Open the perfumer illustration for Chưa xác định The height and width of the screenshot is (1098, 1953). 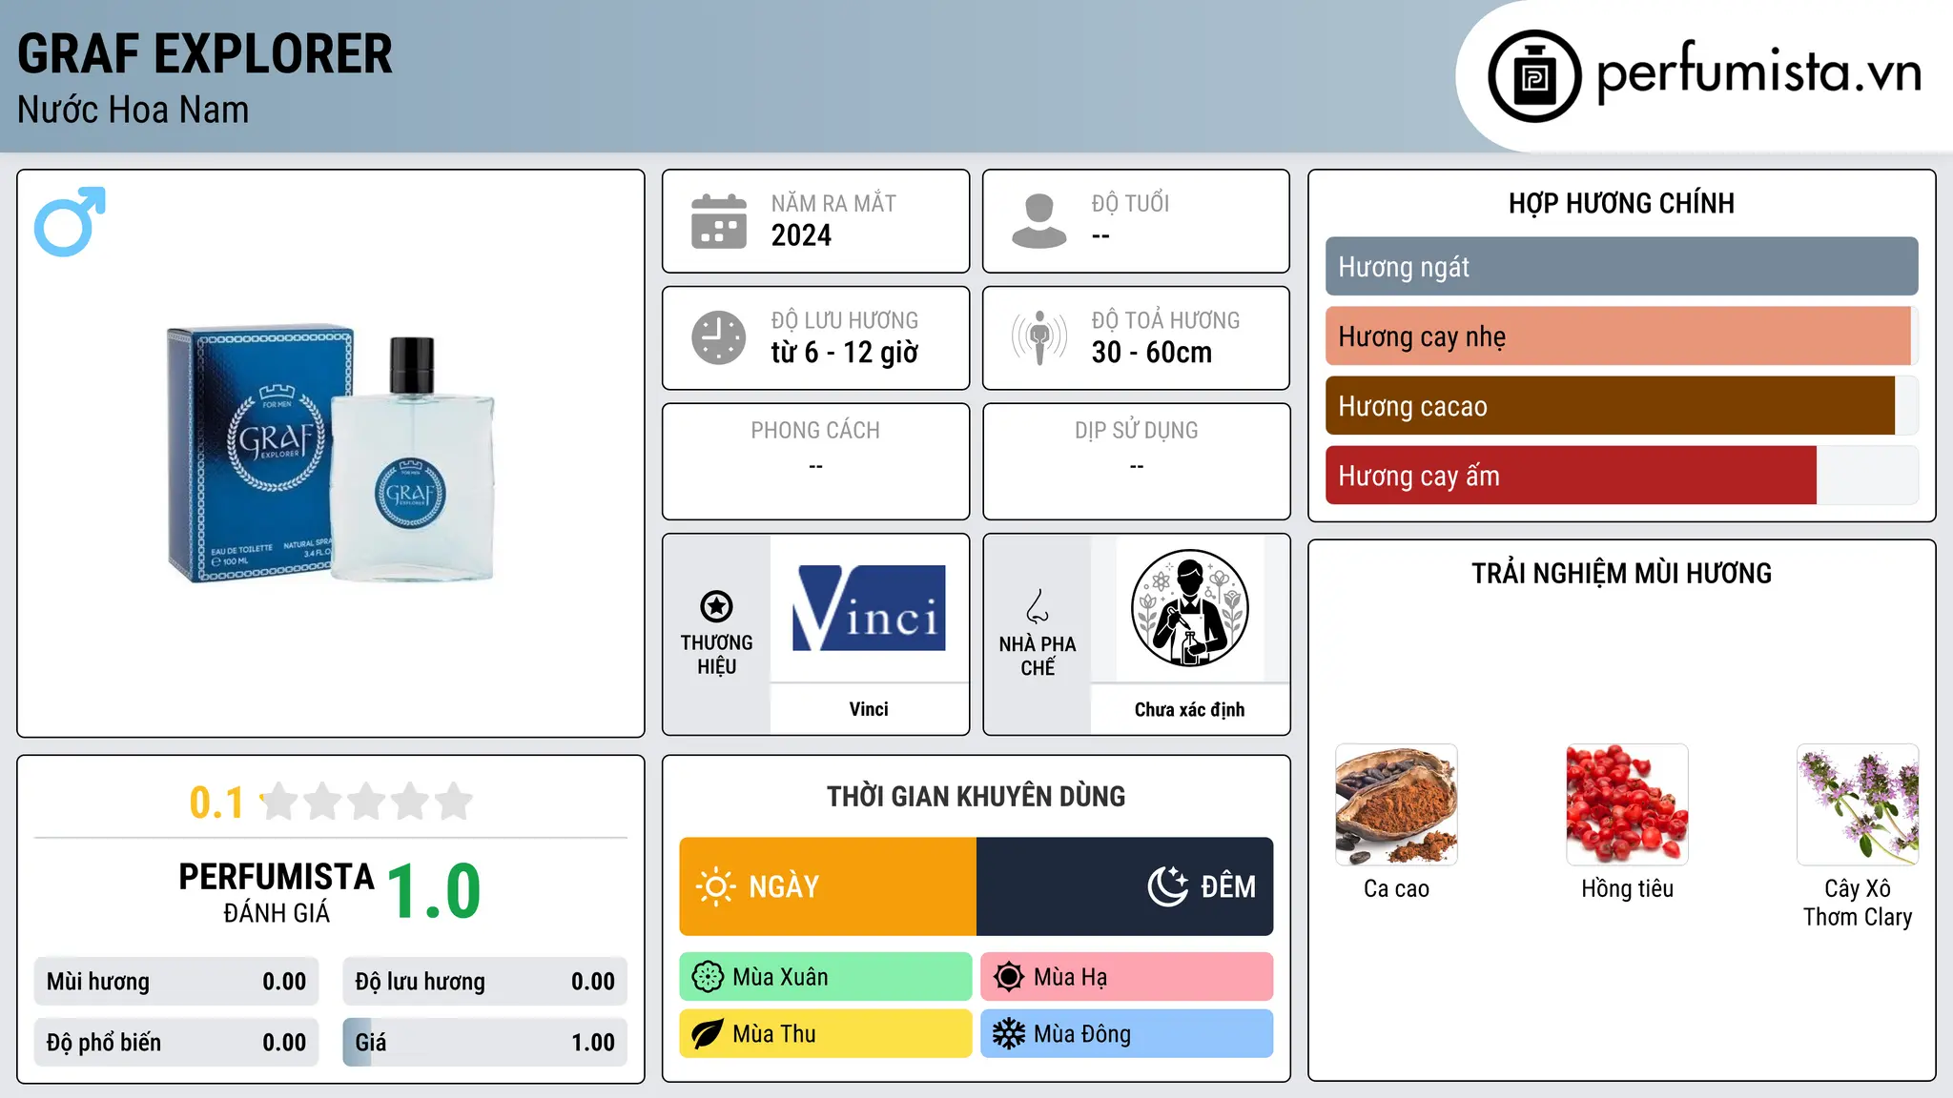click(1190, 608)
